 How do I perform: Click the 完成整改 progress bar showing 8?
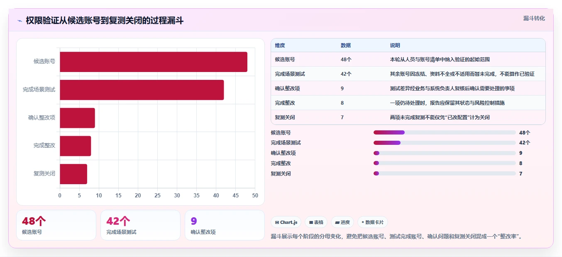tap(445, 163)
